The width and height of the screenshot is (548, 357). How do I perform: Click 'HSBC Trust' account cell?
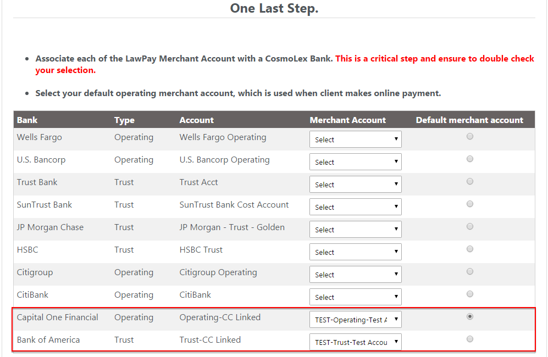(x=201, y=250)
